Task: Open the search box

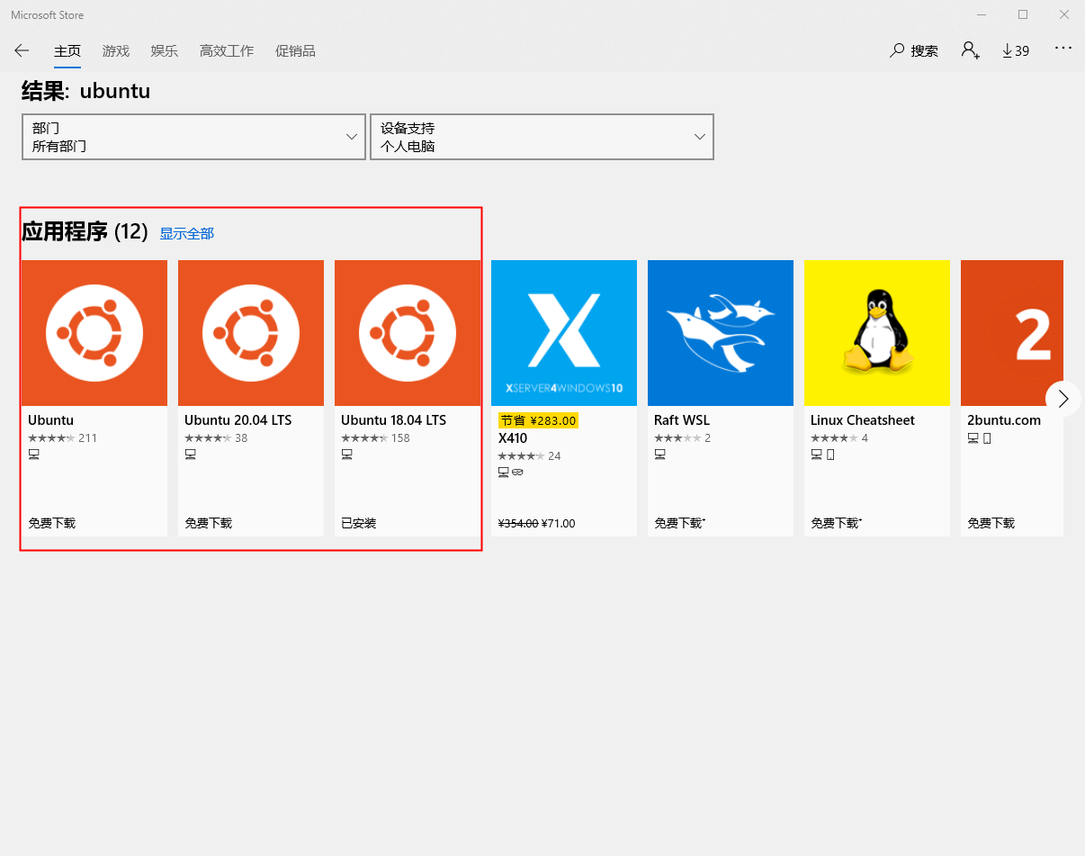Action: (914, 51)
